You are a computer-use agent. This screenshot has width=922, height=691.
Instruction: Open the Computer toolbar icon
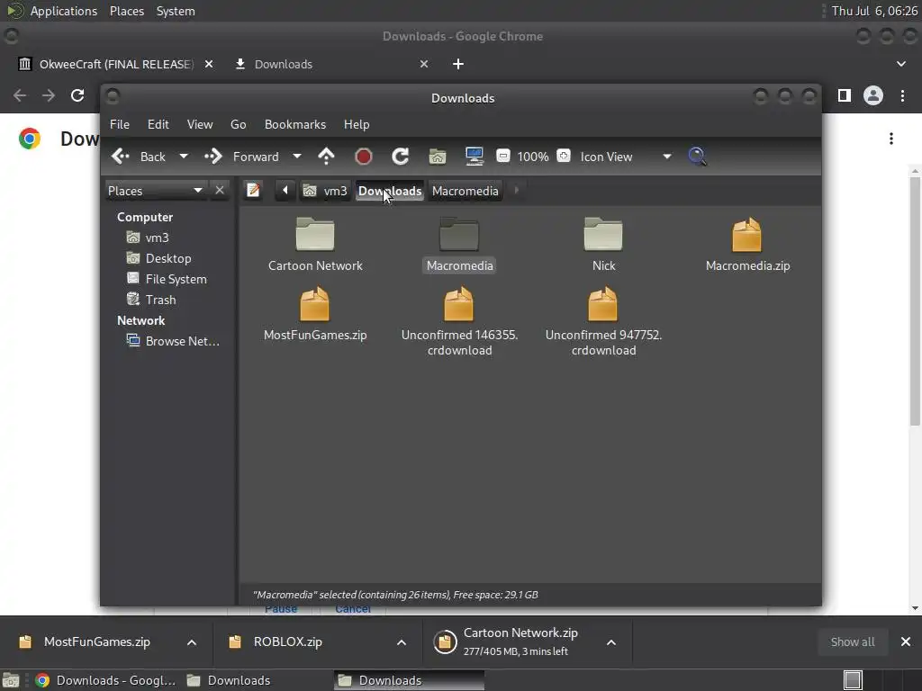pos(474,157)
